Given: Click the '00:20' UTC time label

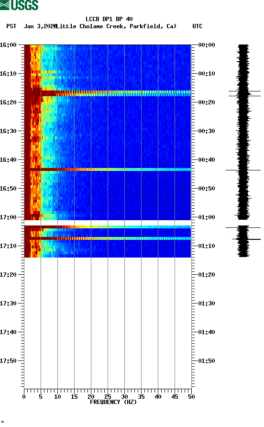Looking at the screenshot, I should [207, 102].
